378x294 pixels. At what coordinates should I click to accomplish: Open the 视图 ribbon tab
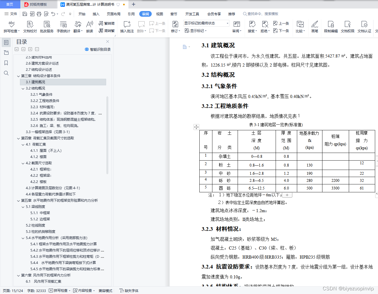[160, 14]
